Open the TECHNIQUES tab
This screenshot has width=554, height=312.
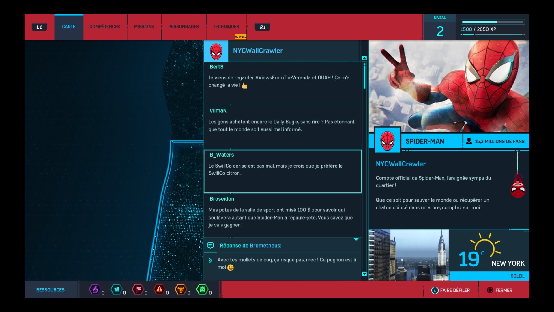226,27
